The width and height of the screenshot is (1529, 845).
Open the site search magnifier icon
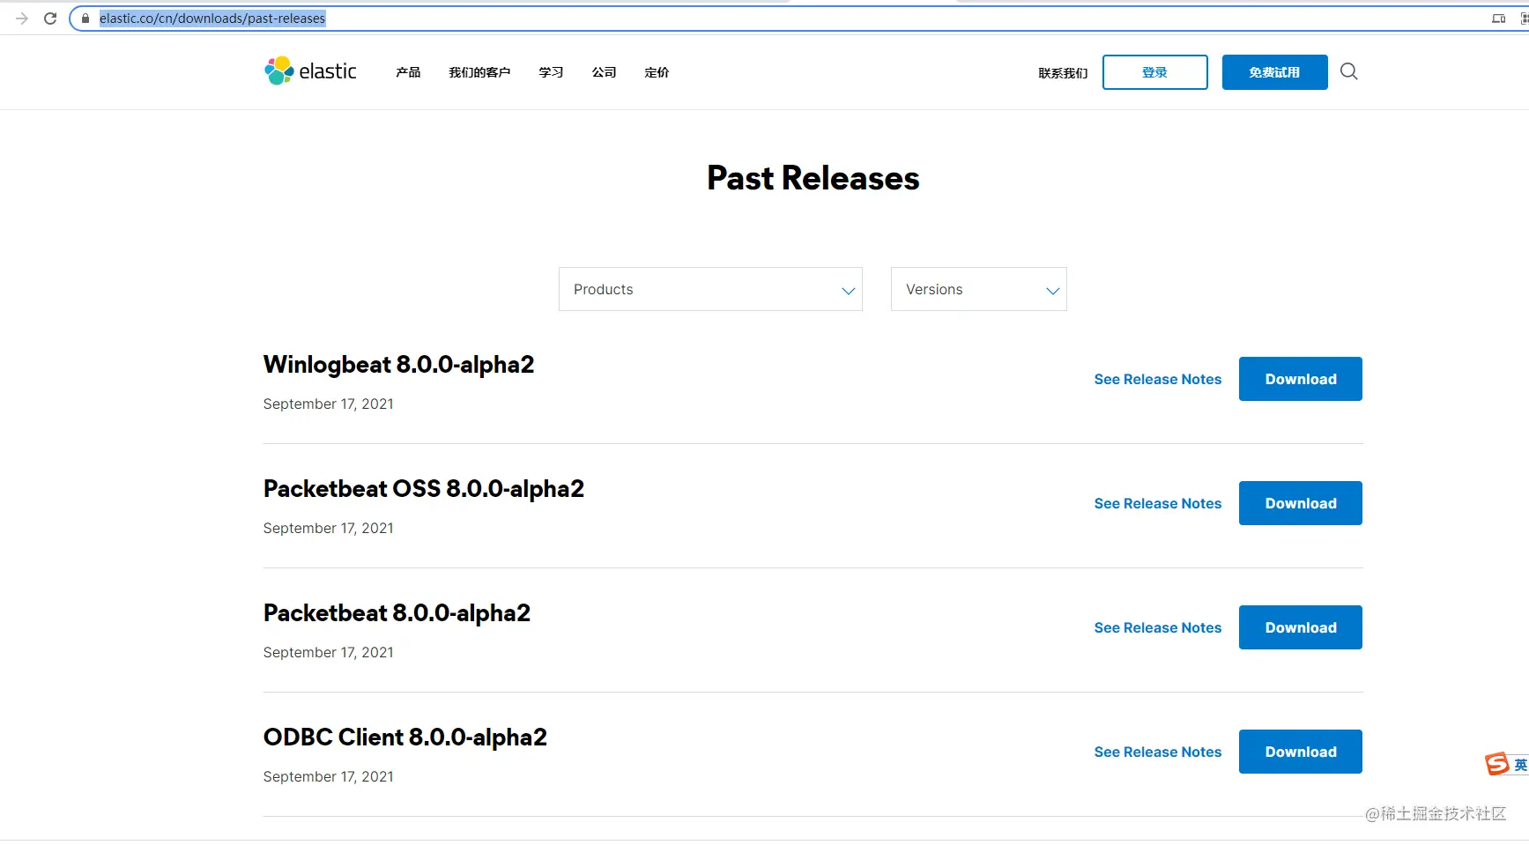click(1348, 71)
